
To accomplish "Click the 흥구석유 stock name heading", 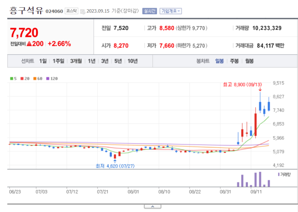I will point(26,10).
